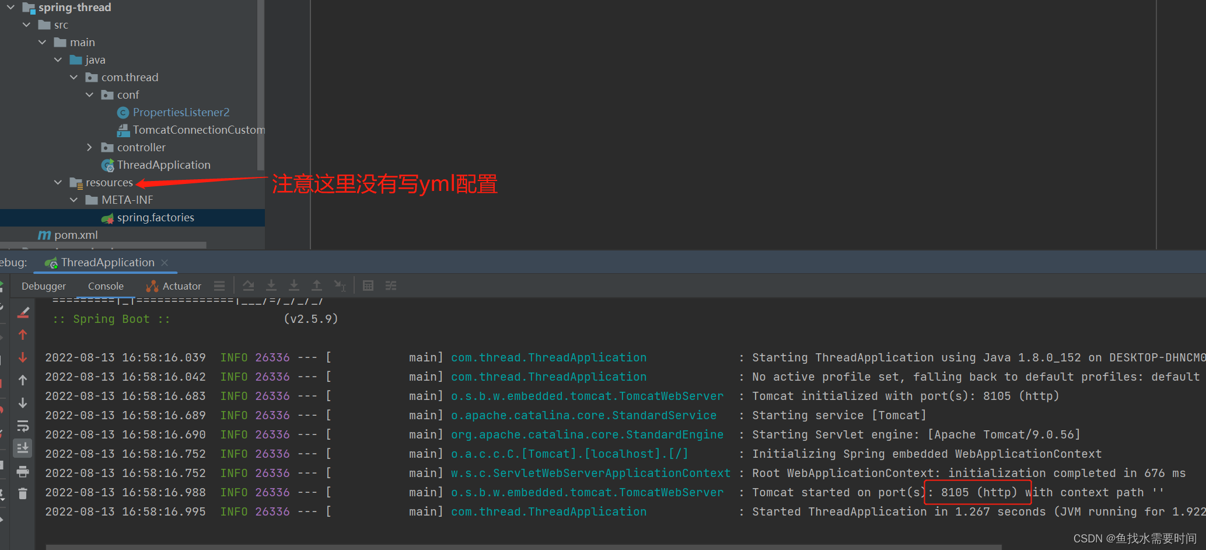Image resolution: width=1206 pixels, height=550 pixels.
Task: Clear the console using the trash icon
Action: [x=23, y=492]
